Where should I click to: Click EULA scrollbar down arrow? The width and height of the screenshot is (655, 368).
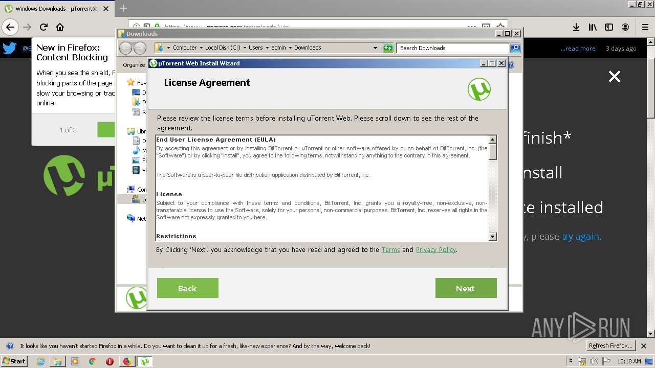tap(493, 237)
